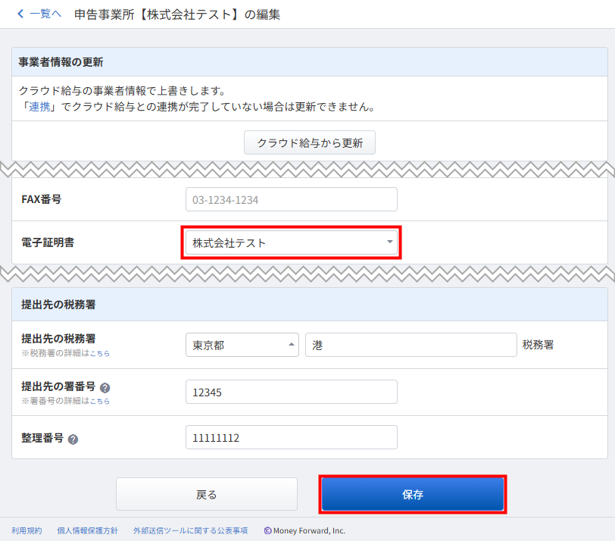Click the arrow of 東京都 prefecture selector

292,345
